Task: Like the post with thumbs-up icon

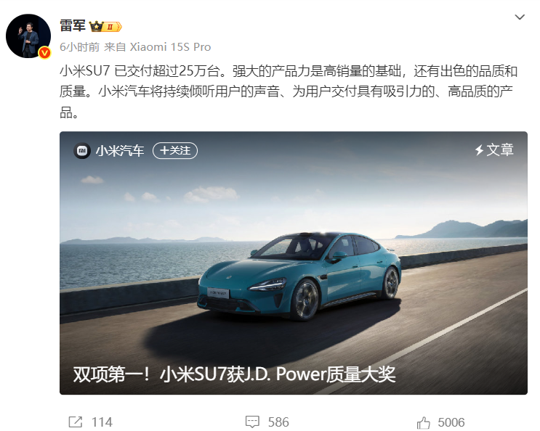Action: coord(424,422)
